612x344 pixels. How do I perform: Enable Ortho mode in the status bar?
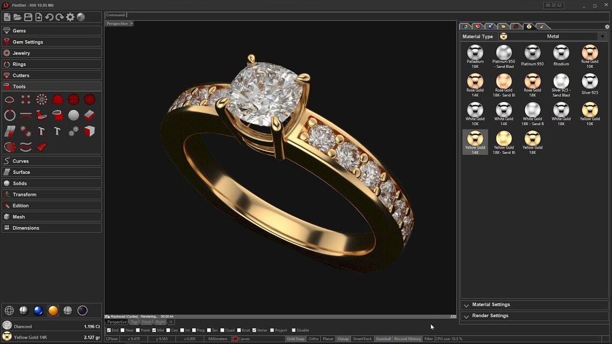click(313, 339)
